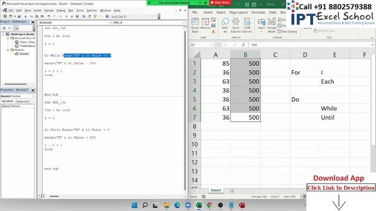This screenshot has height=211, width=376.
Task: Expand the Excel formula bar
Action: tap(372, 45)
